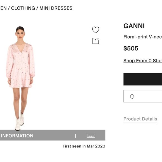This screenshot has height=162, width=162.
Task: Open the size guide ruler icon
Action: [91, 136]
